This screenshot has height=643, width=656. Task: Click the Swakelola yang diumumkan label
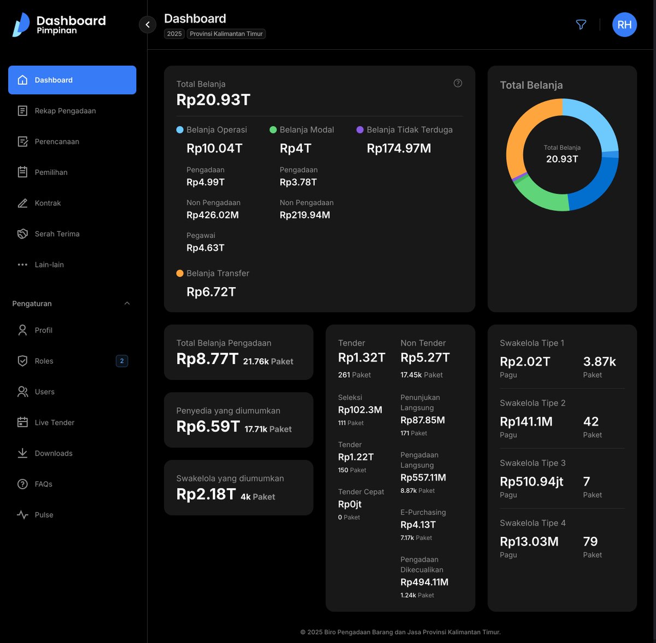click(x=230, y=478)
